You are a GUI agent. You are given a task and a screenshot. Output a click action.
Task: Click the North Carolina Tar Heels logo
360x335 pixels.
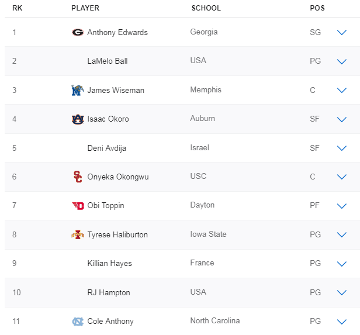[77, 322]
